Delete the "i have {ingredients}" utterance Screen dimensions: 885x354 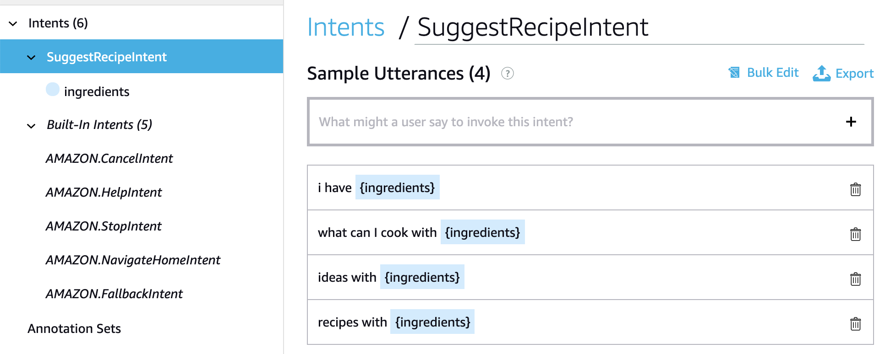coord(856,188)
